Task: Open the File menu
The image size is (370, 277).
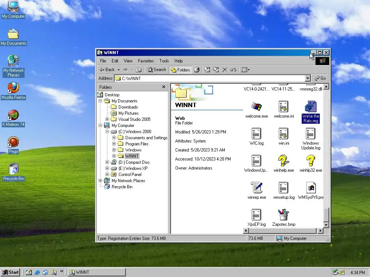Action: 103,61
